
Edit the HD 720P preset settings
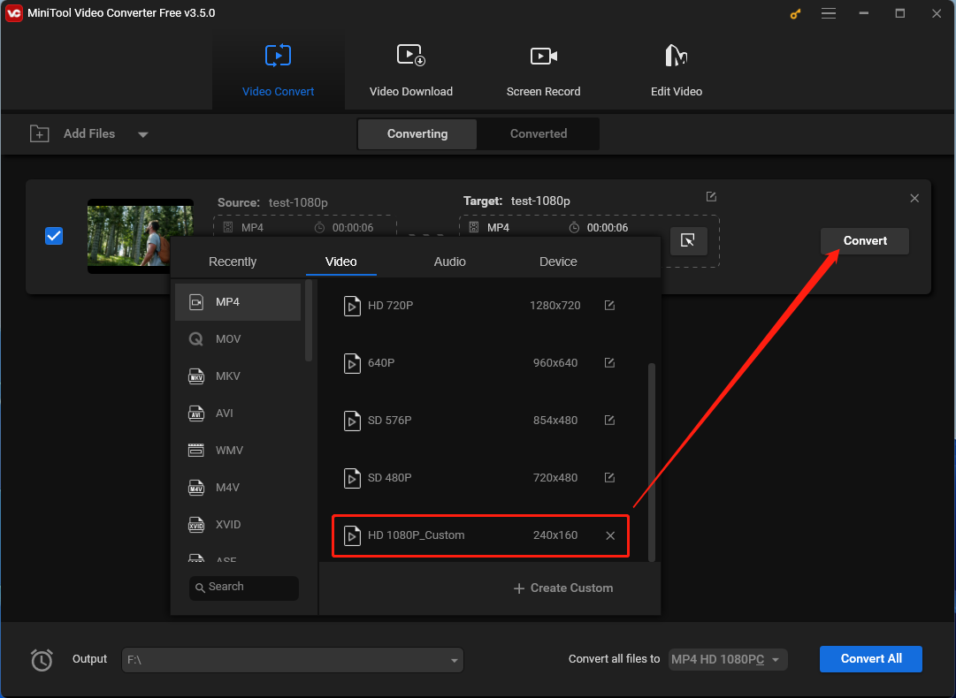pyautogui.click(x=609, y=305)
